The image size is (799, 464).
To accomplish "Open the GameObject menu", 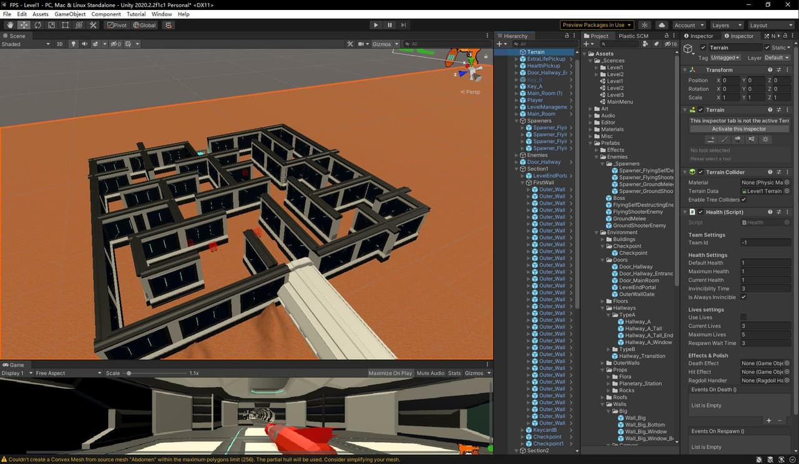I will (70, 14).
